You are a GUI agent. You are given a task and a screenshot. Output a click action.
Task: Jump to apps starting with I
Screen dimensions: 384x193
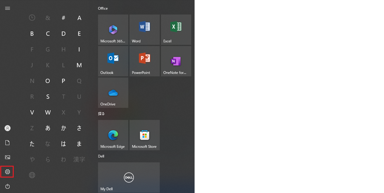[x=79, y=49]
